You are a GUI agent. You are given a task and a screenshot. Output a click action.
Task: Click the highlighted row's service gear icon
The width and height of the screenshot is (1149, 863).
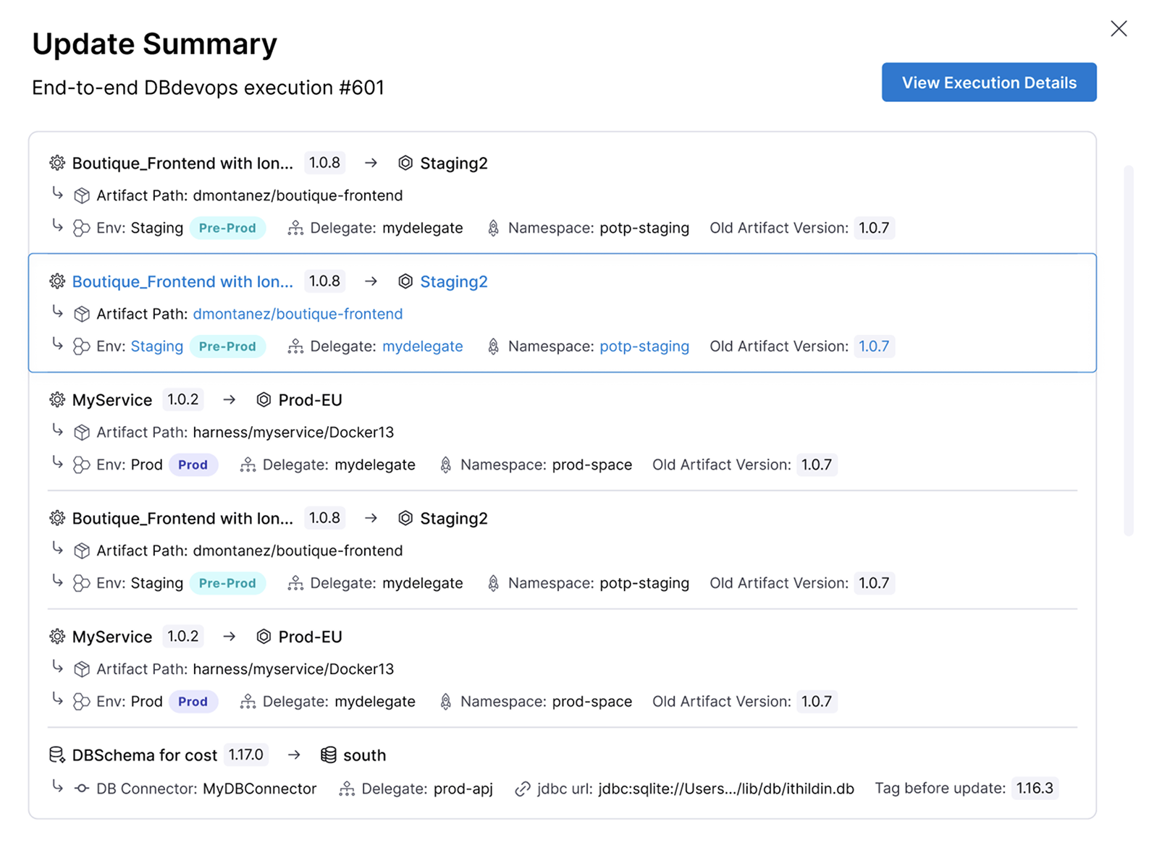point(57,281)
